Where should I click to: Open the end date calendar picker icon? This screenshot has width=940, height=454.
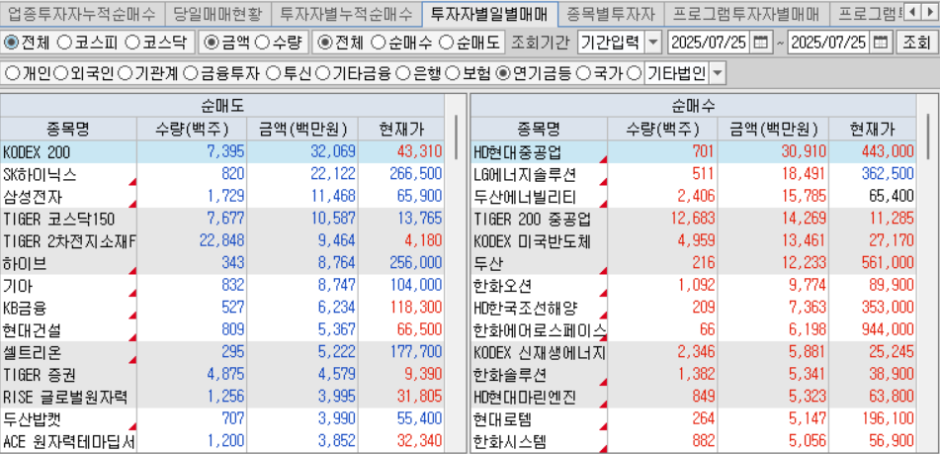coord(881,42)
